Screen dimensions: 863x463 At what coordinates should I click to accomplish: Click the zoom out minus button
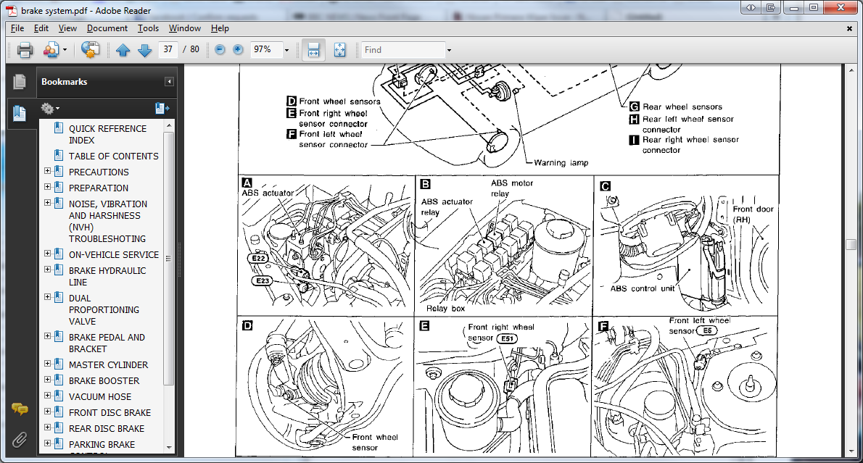click(220, 50)
